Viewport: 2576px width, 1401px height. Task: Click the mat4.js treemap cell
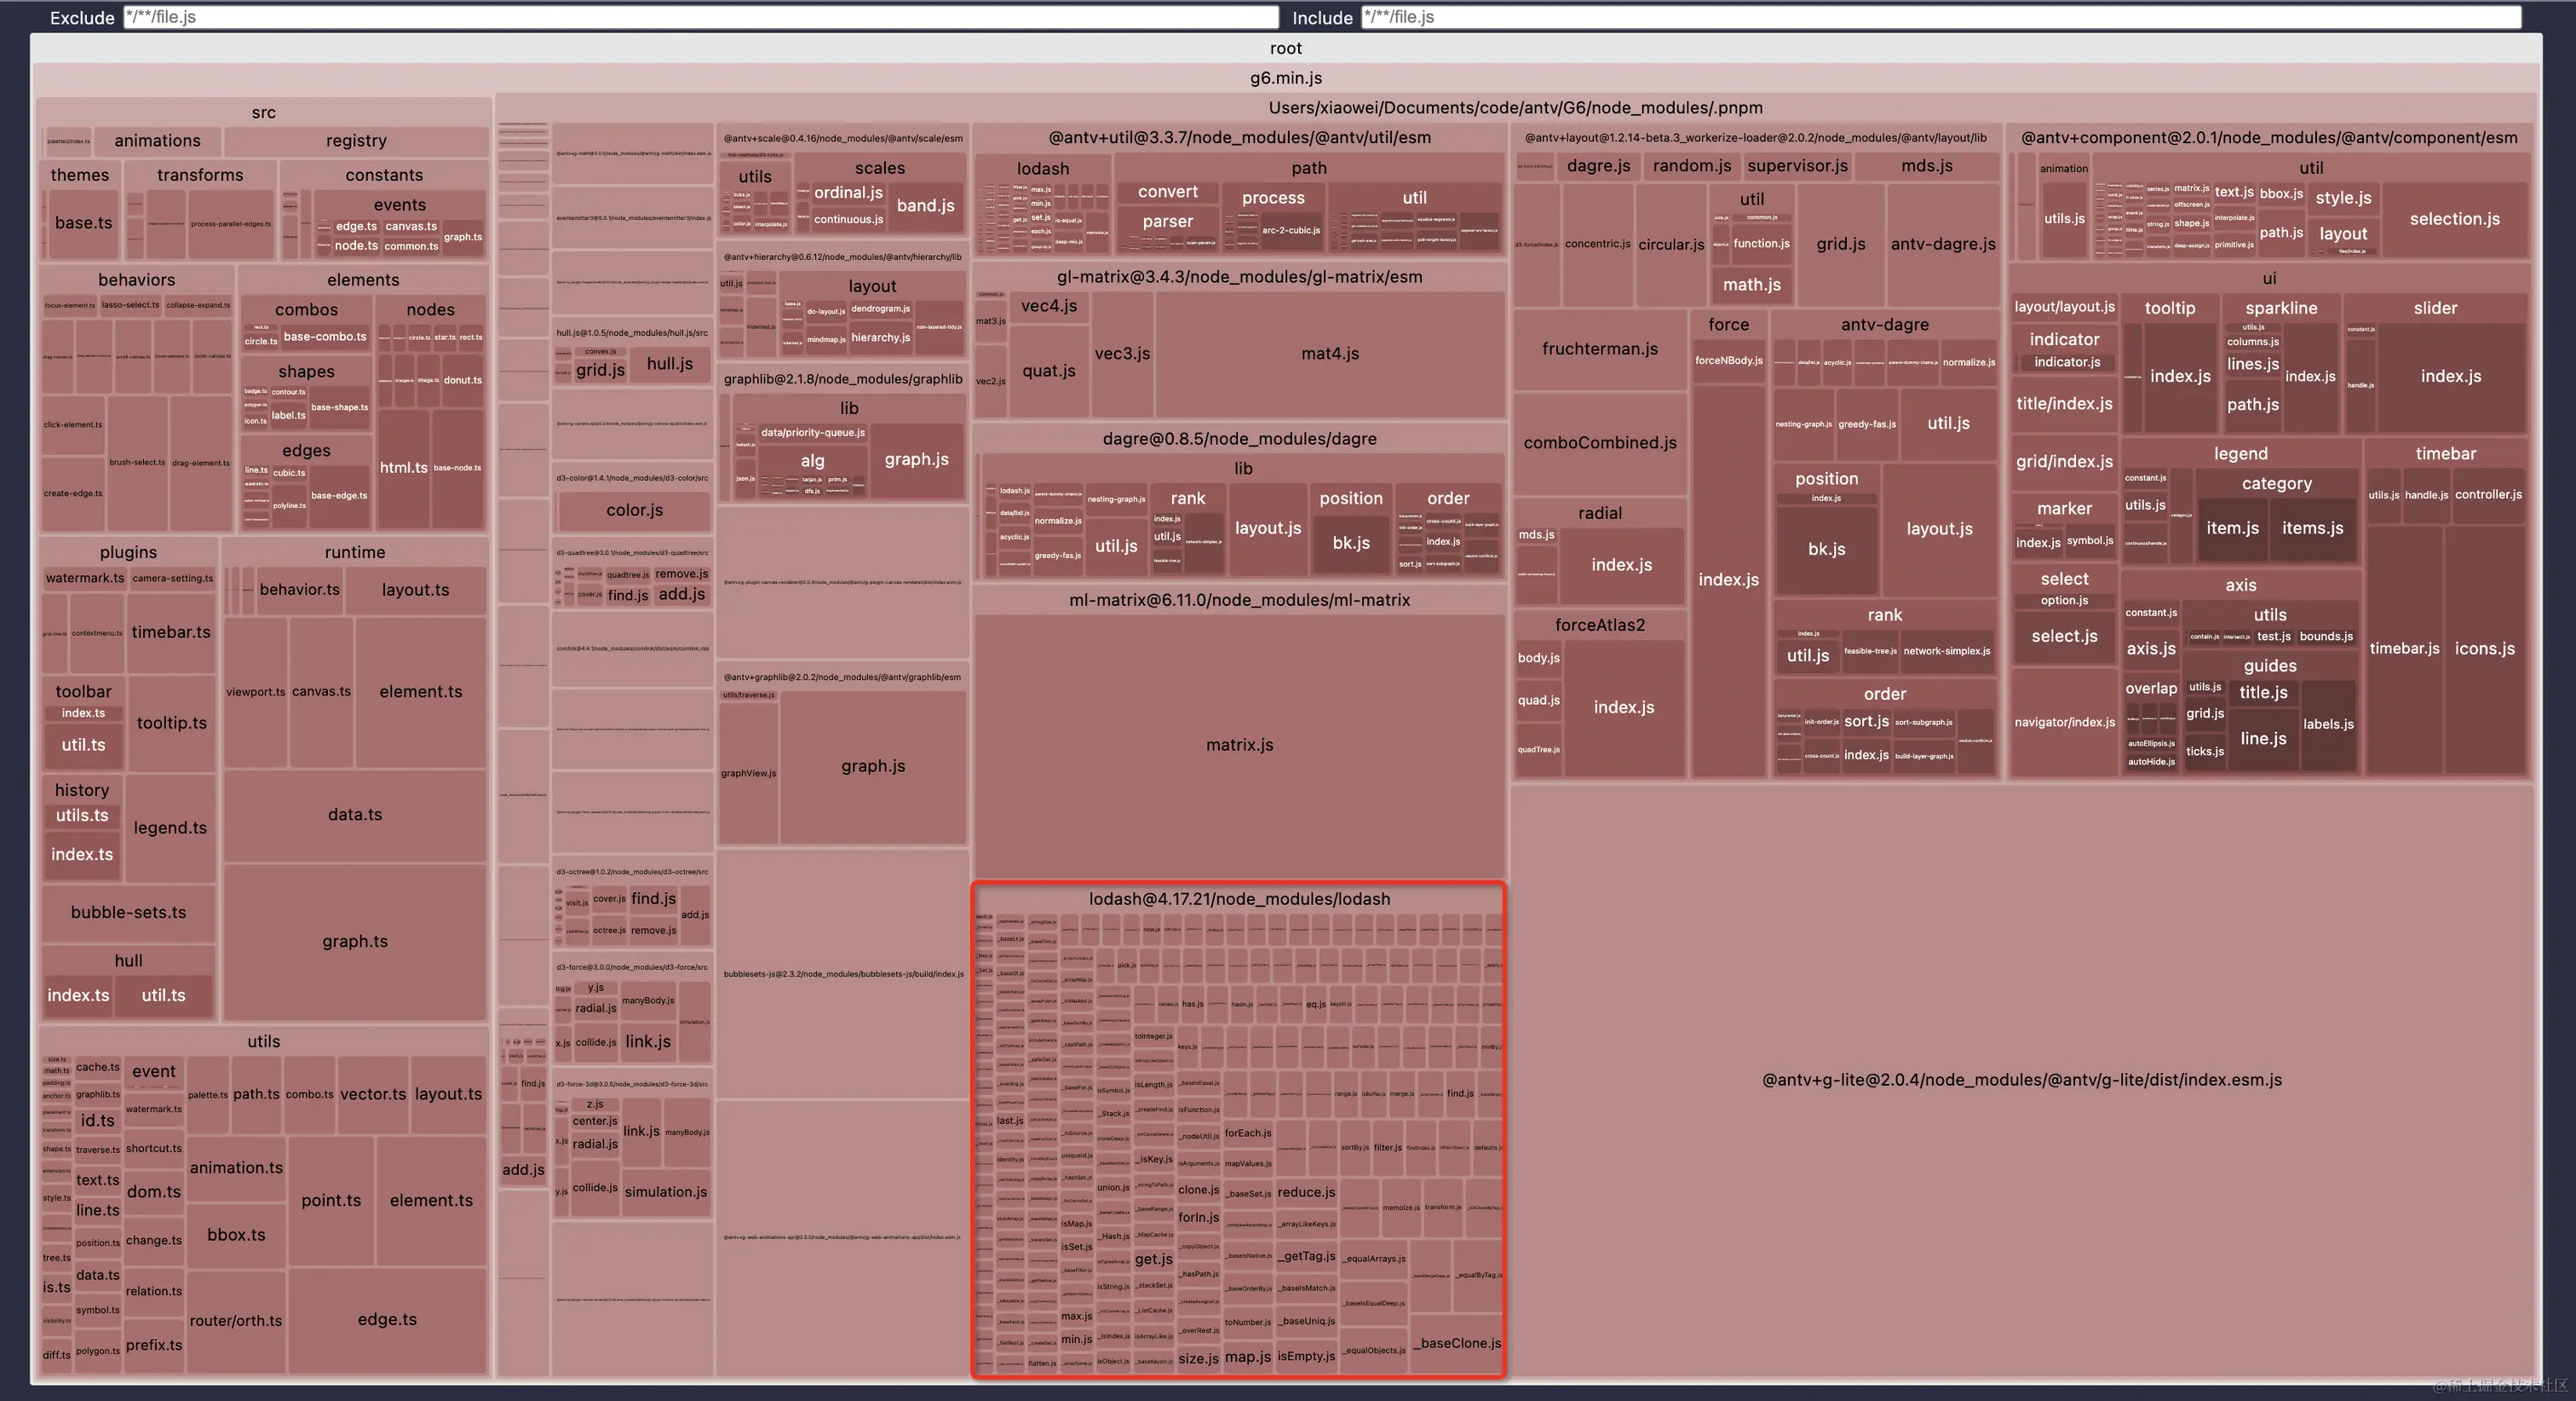coord(1329,354)
